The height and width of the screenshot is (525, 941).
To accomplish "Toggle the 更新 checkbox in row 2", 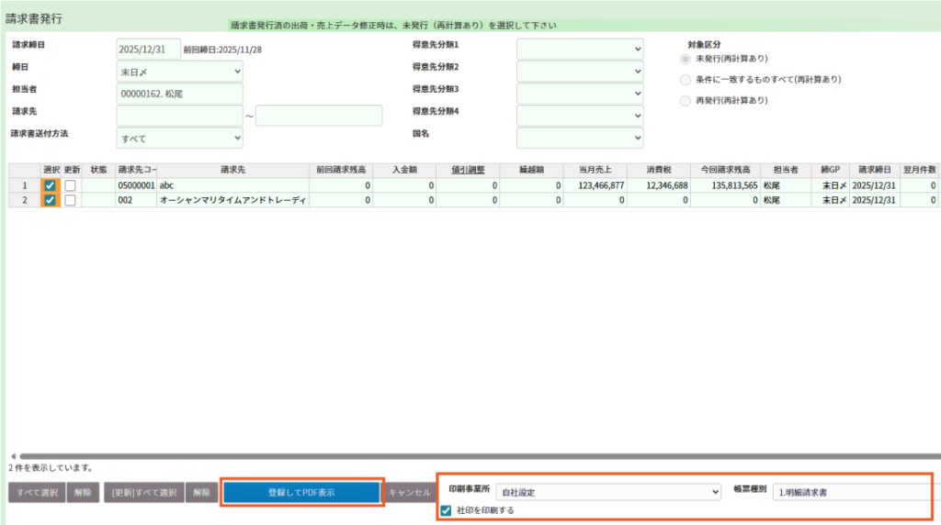I will (70, 200).
